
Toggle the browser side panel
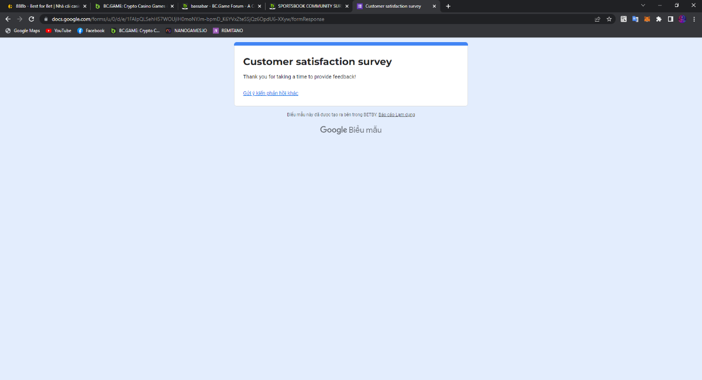point(670,19)
